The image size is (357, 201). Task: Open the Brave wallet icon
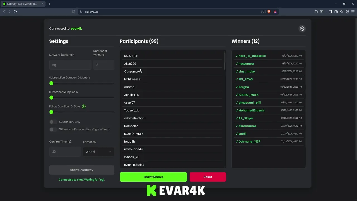(336, 12)
